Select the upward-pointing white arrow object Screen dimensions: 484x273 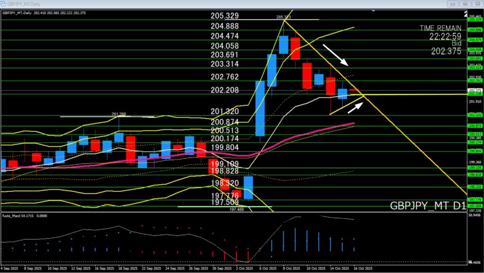[356, 107]
